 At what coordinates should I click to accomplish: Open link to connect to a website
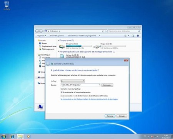89,99
